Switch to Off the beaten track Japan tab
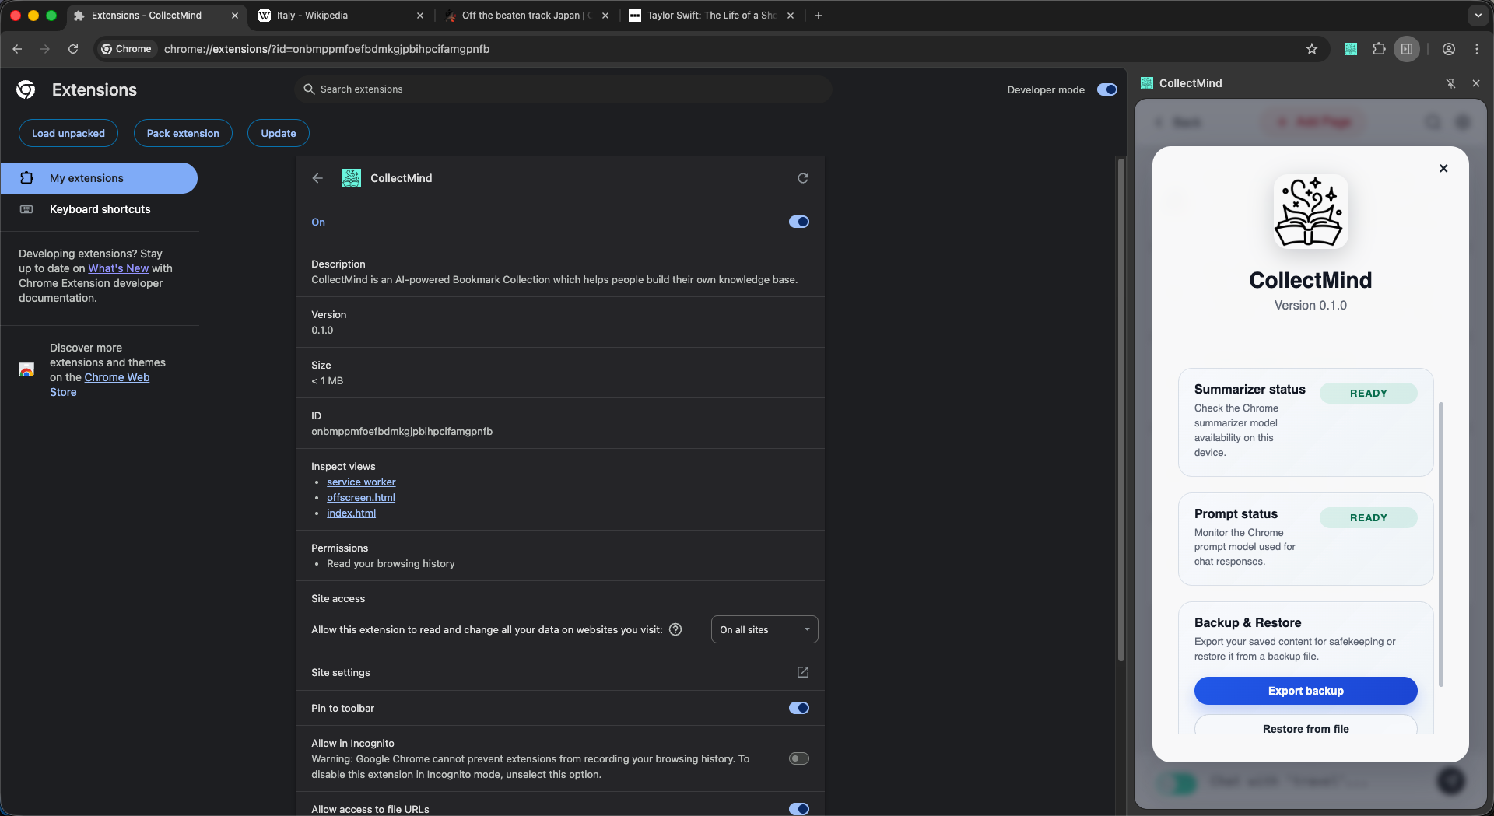This screenshot has height=816, width=1494. click(x=528, y=16)
